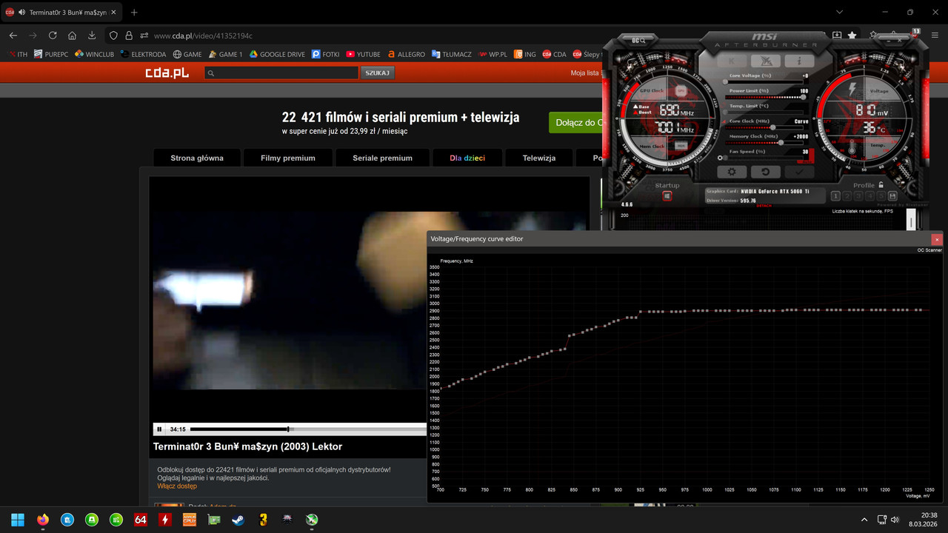This screenshot has width=948, height=533.
Task: Open the Filmy premium tab
Action: [x=288, y=158]
